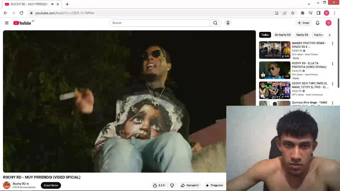Reload the page

[21, 13]
